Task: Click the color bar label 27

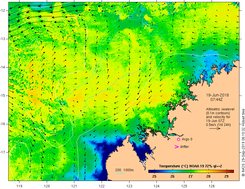Action: pyautogui.click(x=190, y=176)
